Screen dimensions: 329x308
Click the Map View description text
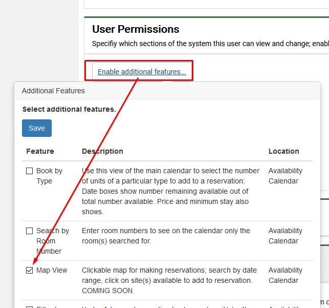pos(167,280)
